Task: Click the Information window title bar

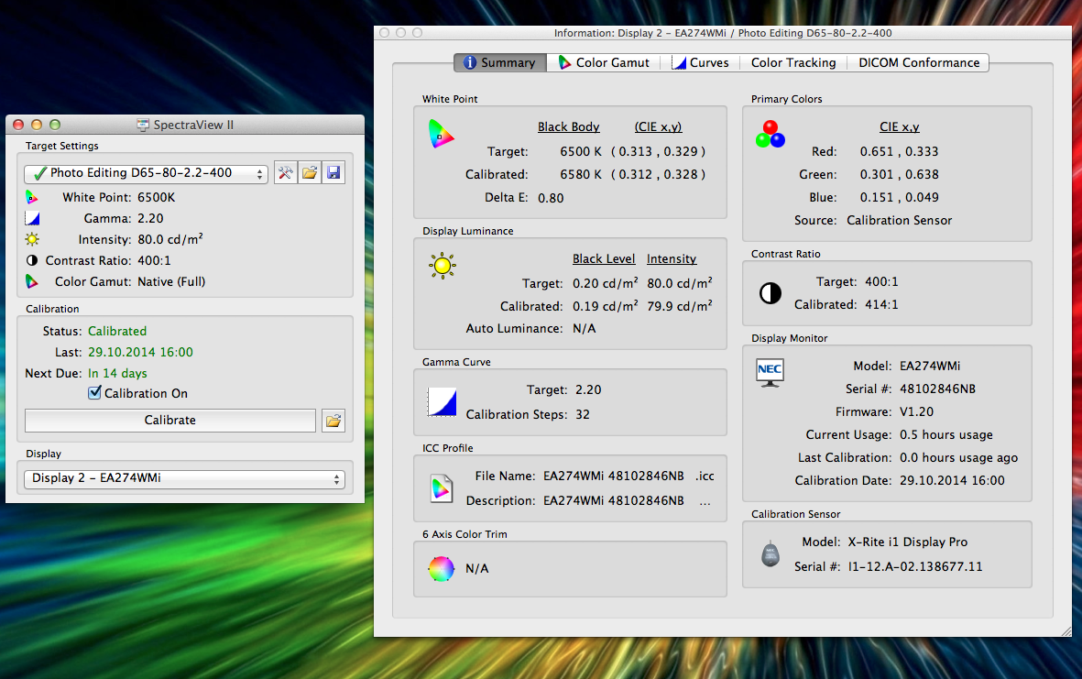Action: (723, 32)
